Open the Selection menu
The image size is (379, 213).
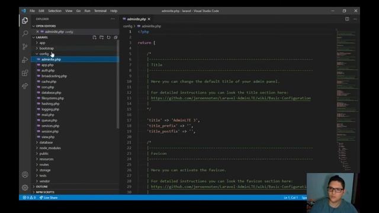coord(54,11)
